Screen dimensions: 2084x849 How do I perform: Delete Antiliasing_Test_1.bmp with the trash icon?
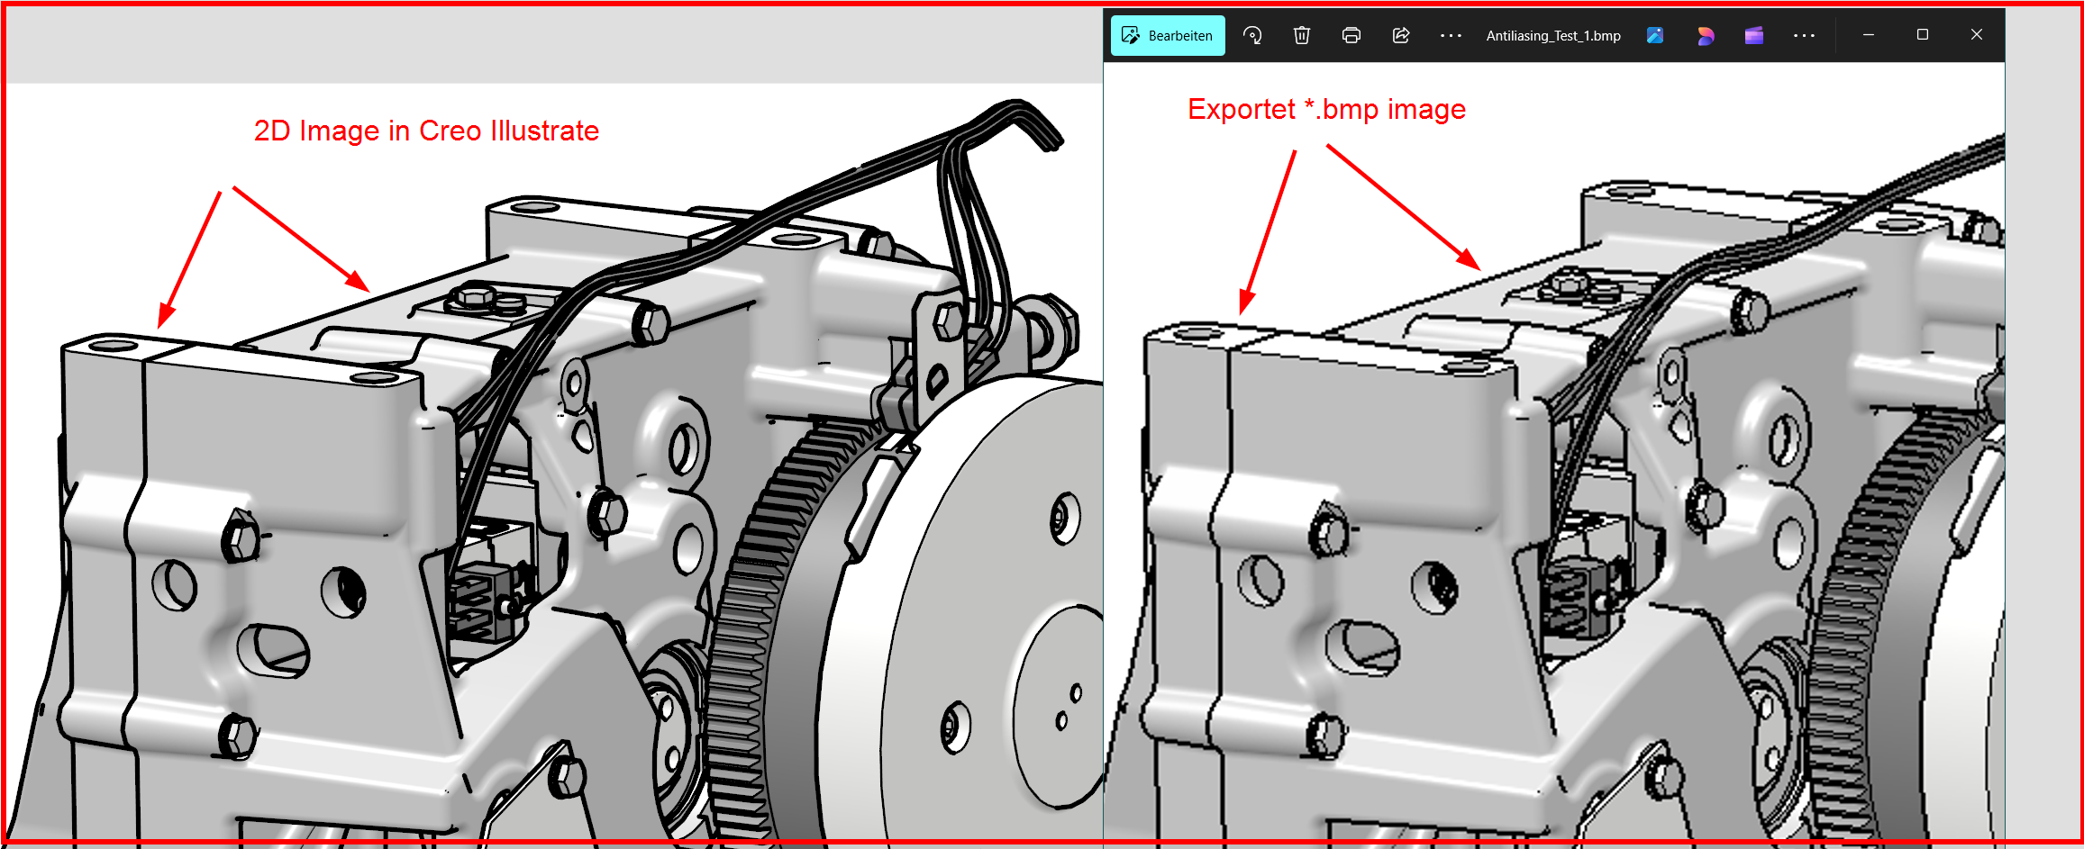tap(1302, 35)
